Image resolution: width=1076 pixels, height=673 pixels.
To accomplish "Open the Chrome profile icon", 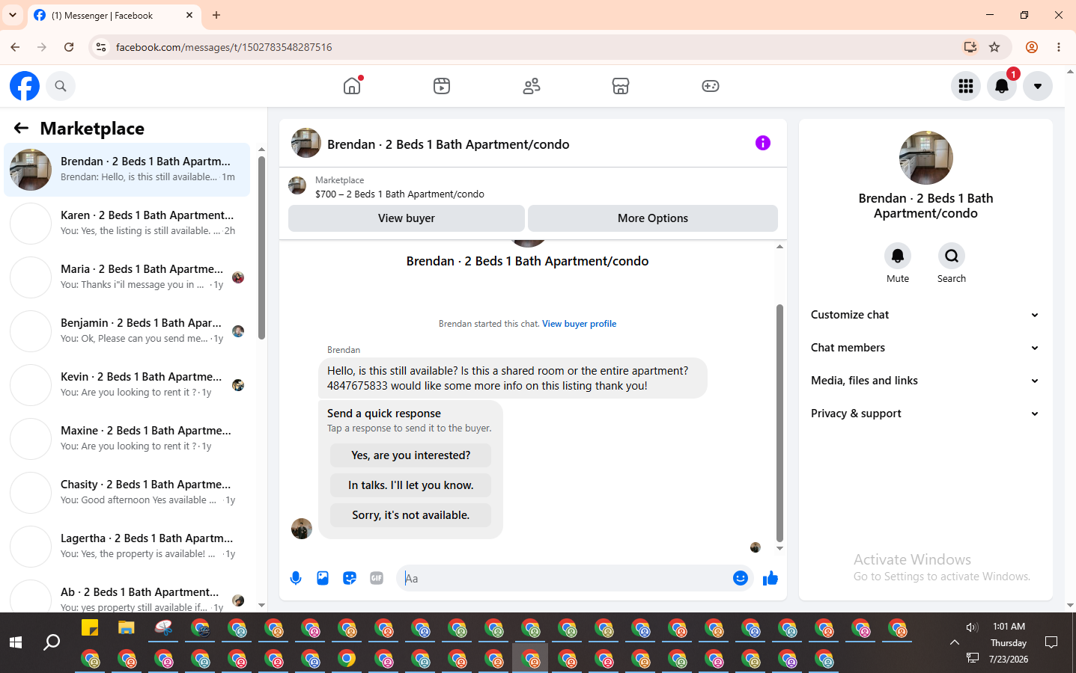I will point(1032,47).
